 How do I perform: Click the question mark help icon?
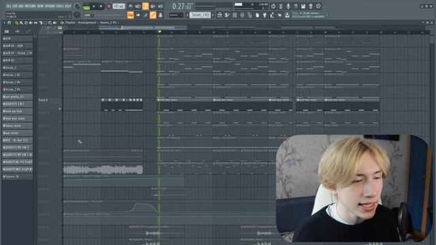(296, 6)
